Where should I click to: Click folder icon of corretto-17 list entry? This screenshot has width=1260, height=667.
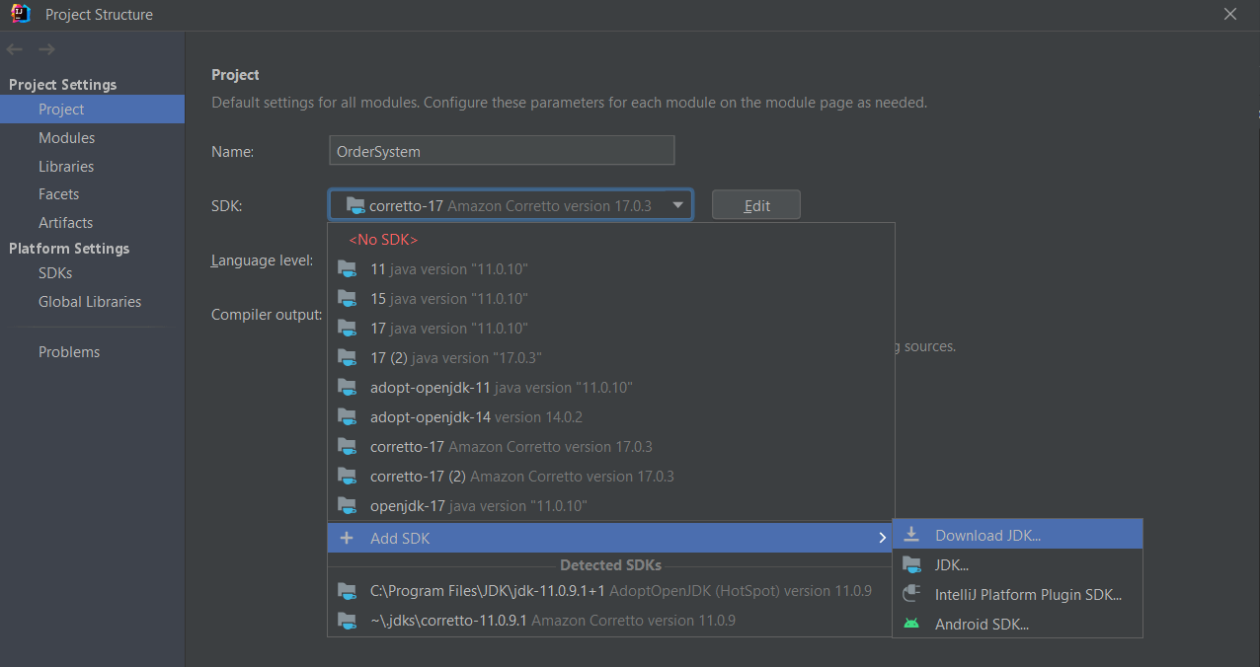pos(347,446)
